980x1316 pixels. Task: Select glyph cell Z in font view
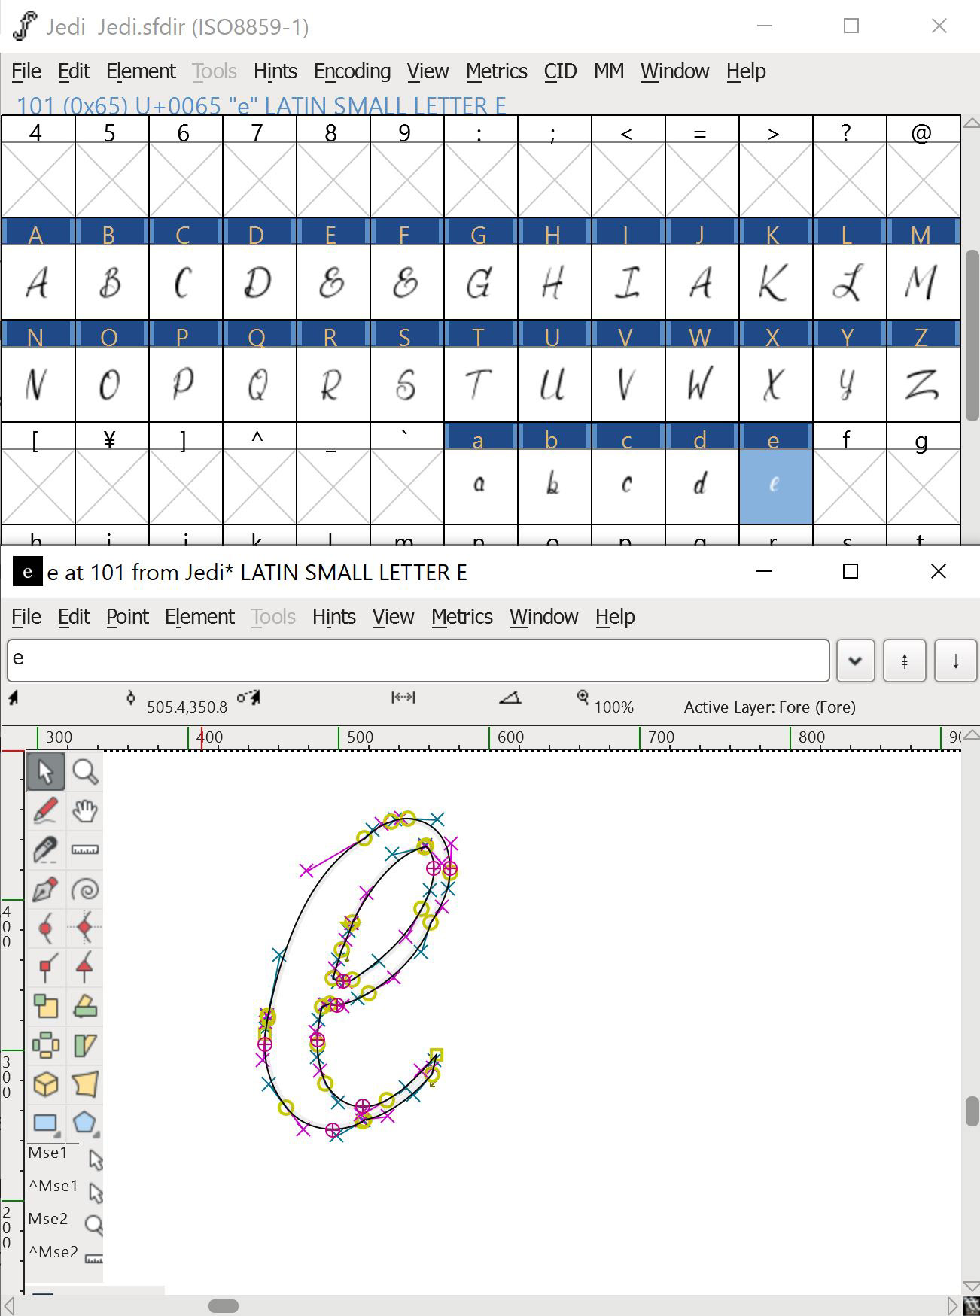[x=923, y=384]
